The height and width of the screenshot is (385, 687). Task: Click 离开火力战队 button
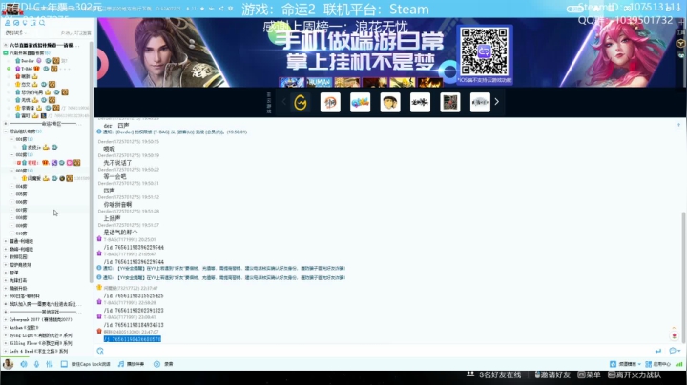(x=635, y=375)
